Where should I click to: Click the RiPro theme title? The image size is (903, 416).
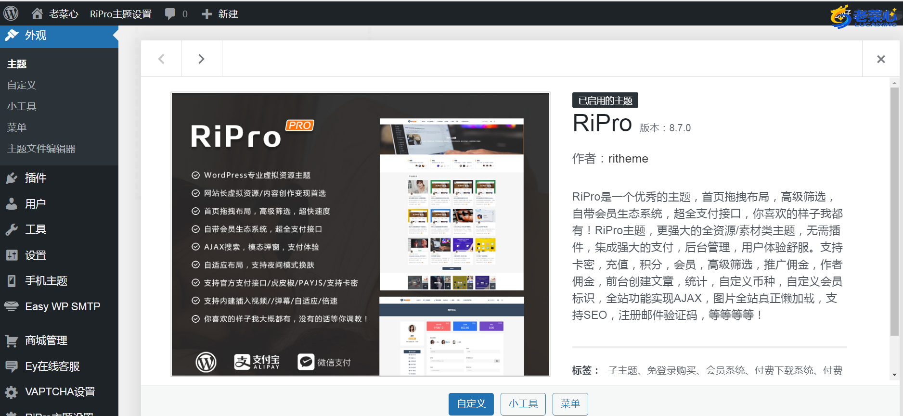click(602, 123)
